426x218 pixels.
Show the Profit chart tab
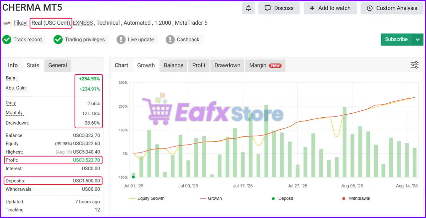[199, 65]
